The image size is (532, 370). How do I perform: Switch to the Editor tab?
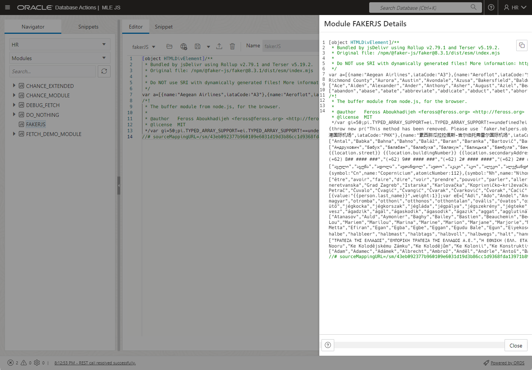tap(136, 27)
